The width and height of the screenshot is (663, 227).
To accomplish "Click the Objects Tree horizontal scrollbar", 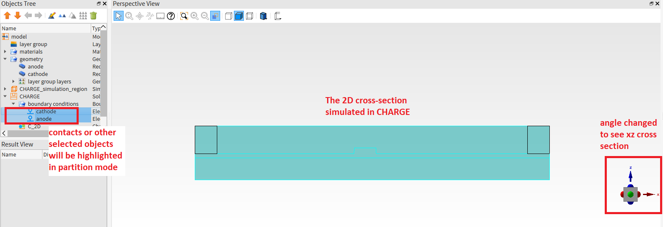I will pyautogui.click(x=28, y=133).
